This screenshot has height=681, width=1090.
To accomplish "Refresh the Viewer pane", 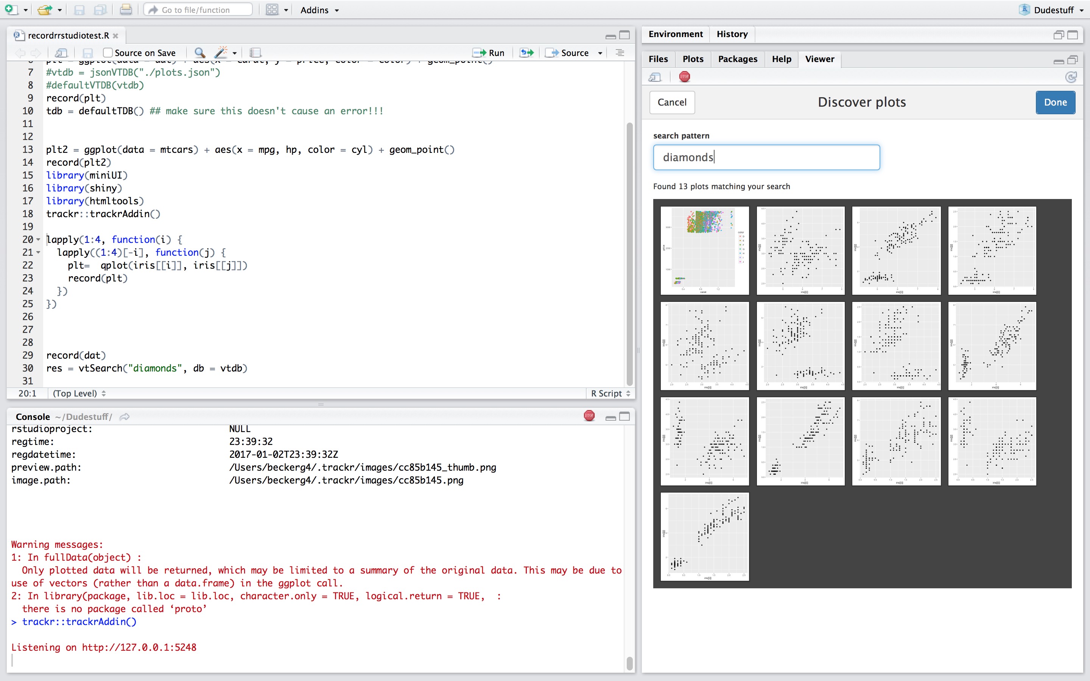I will [1071, 77].
